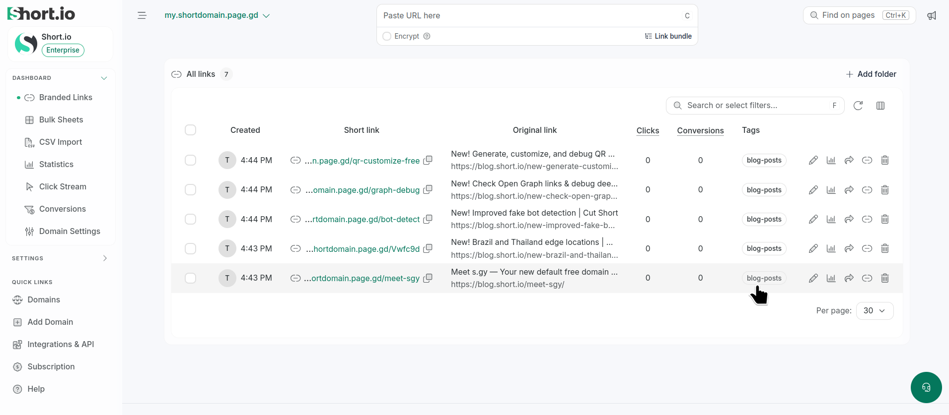Edit the qr-customize-free link with the pencil icon

(x=813, y=160)
